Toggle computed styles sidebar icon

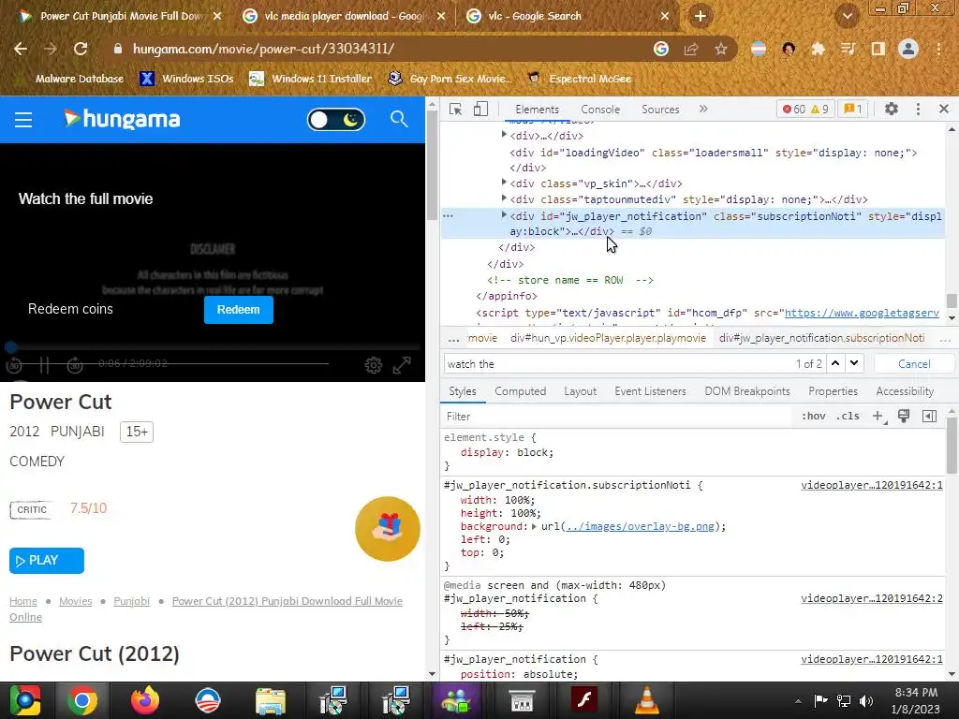[x=929, y=416]
